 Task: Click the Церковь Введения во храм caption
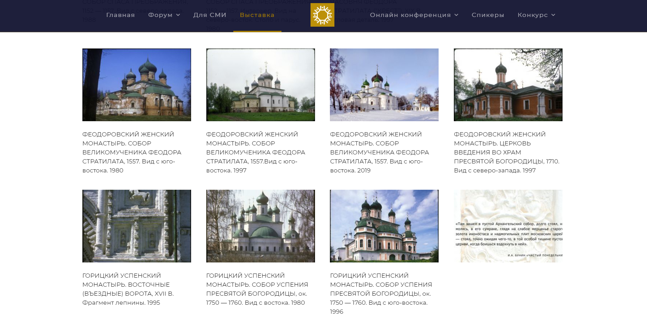(x=506, y=152)
